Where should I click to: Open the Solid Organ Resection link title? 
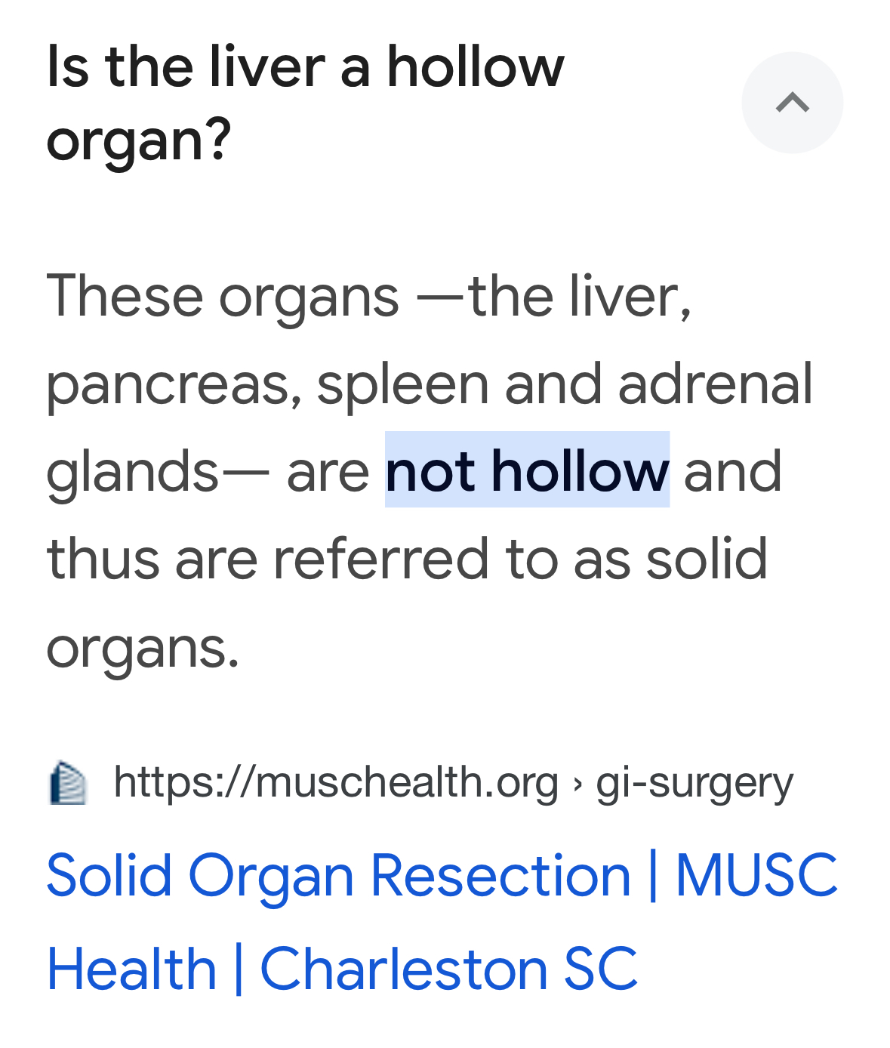(442, 922)
